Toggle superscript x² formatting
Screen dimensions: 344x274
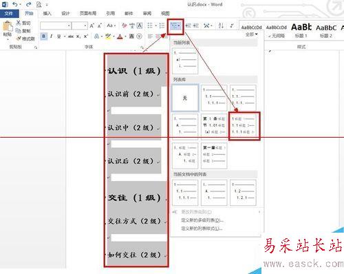[x=86, y=36]
